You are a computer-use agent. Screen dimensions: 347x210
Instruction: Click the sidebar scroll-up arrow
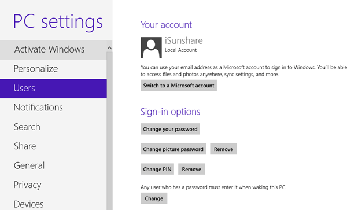tap(109, 48)
